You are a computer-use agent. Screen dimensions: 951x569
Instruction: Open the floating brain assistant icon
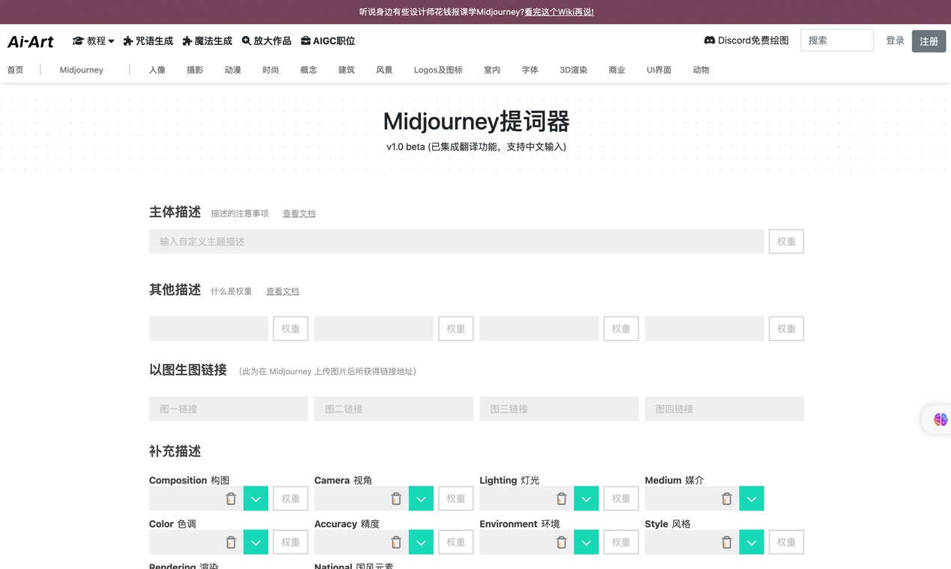point(941,419)
